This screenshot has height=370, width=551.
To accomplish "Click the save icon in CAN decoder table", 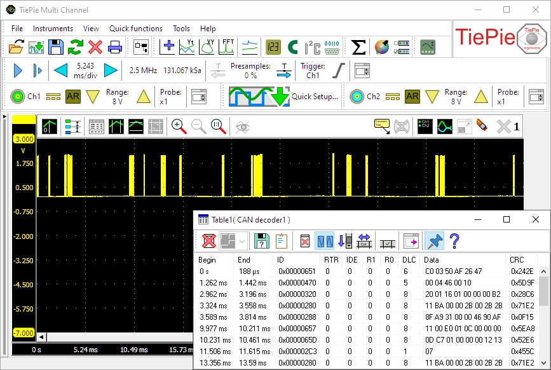I will [261, 241].
